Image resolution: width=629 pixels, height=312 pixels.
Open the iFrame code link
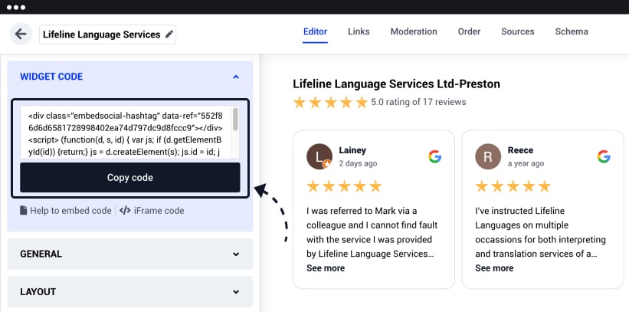(159, 210)
